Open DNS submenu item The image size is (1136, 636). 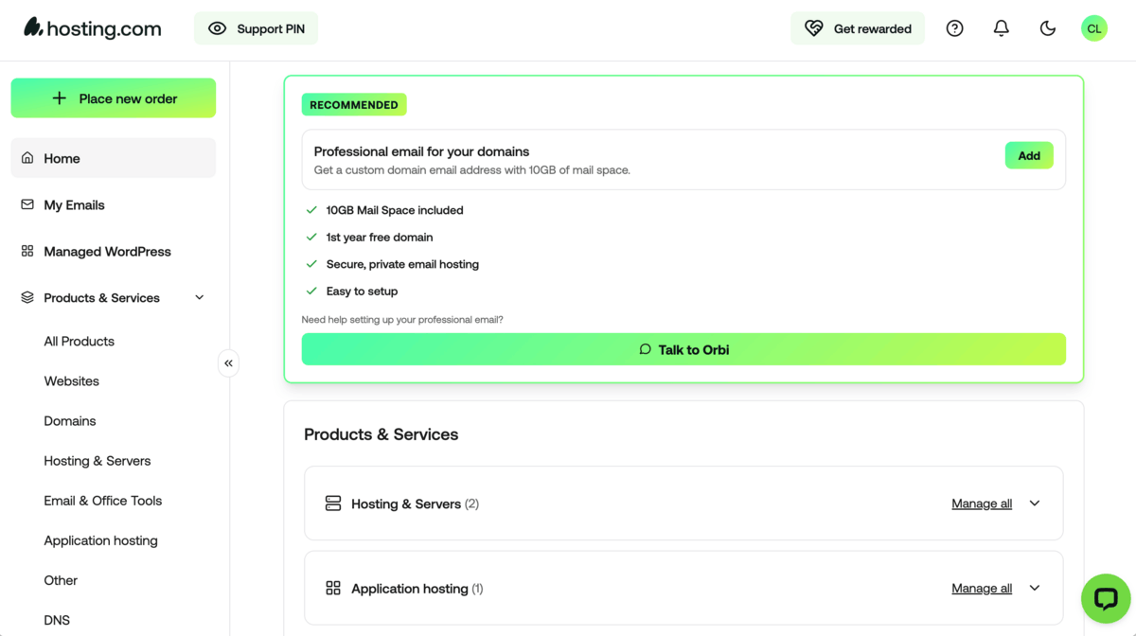[57, 620]
